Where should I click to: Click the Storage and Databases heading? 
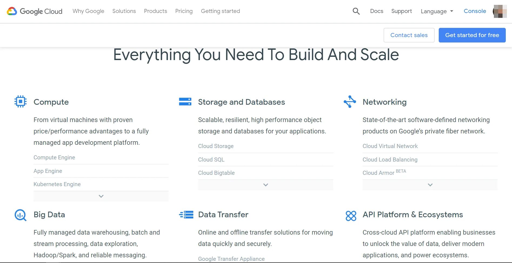point(241,102)
